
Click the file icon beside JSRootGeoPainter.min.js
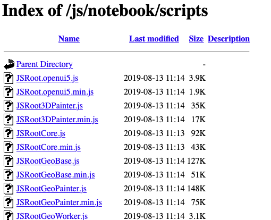coord(9,202)
